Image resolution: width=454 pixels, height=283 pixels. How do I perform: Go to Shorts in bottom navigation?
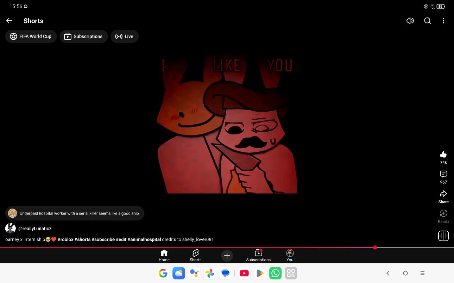tap(196, 256)
